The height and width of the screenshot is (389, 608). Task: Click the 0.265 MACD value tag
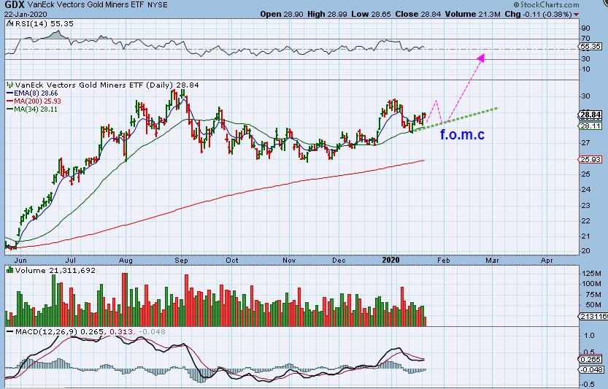591,360
